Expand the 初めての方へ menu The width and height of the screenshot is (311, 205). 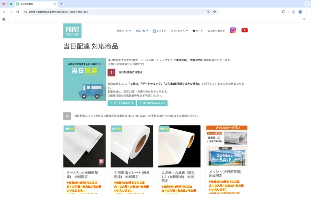179,31
